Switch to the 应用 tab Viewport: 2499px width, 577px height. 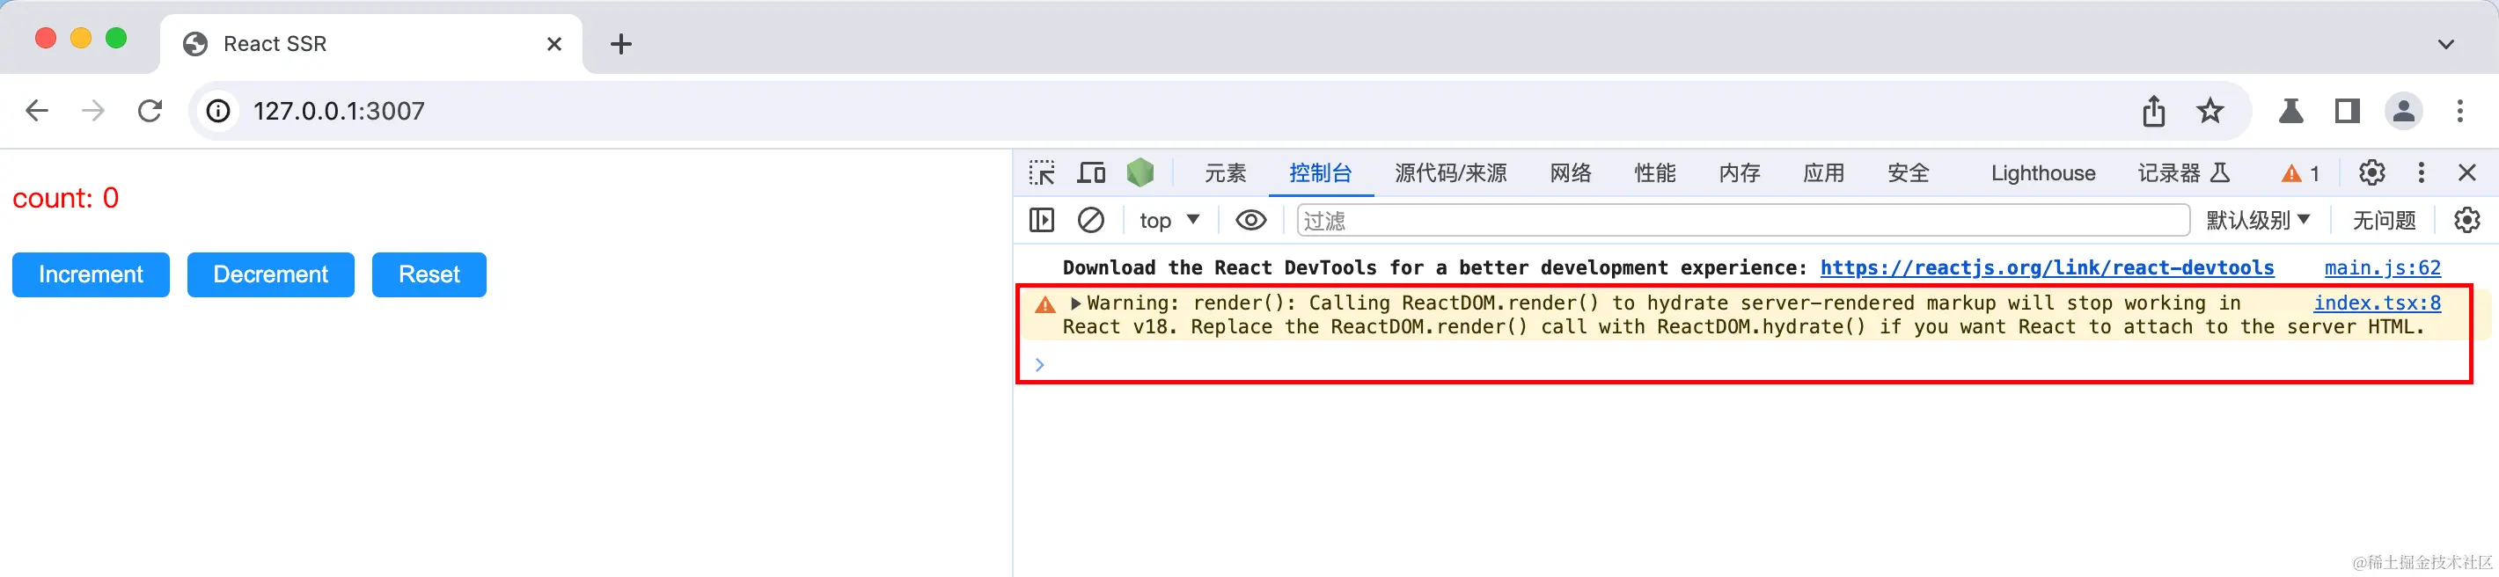(x=1824, y=172)
